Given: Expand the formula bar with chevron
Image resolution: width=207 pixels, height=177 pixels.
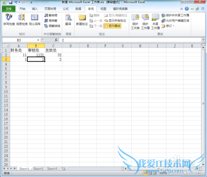Looking at the screenshot, I should 203,40.
